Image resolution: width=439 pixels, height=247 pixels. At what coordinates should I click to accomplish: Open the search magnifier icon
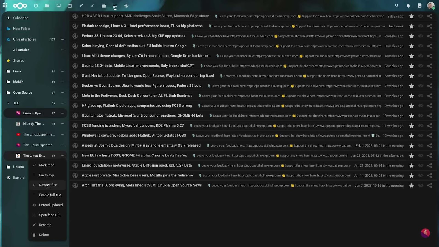click(397, 5)
